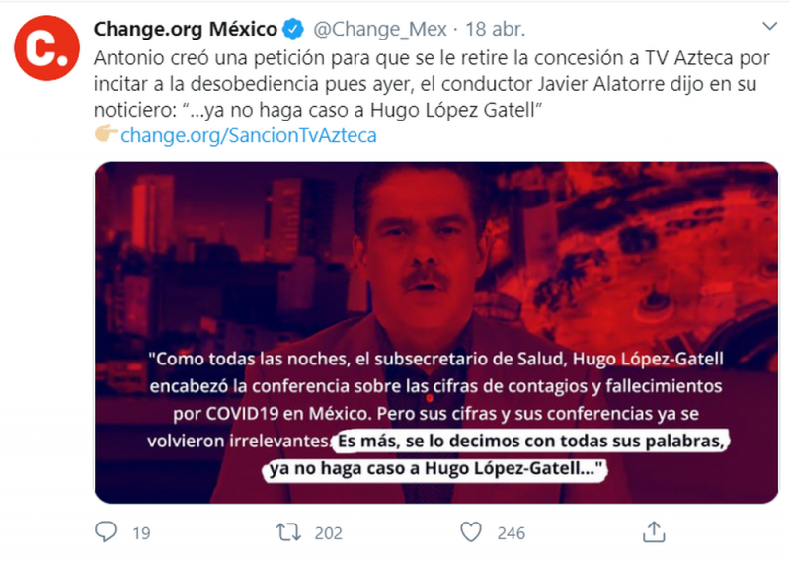Click the retweet arrows icon
Screen dimensions: 790x564
(x=288, y=532)
